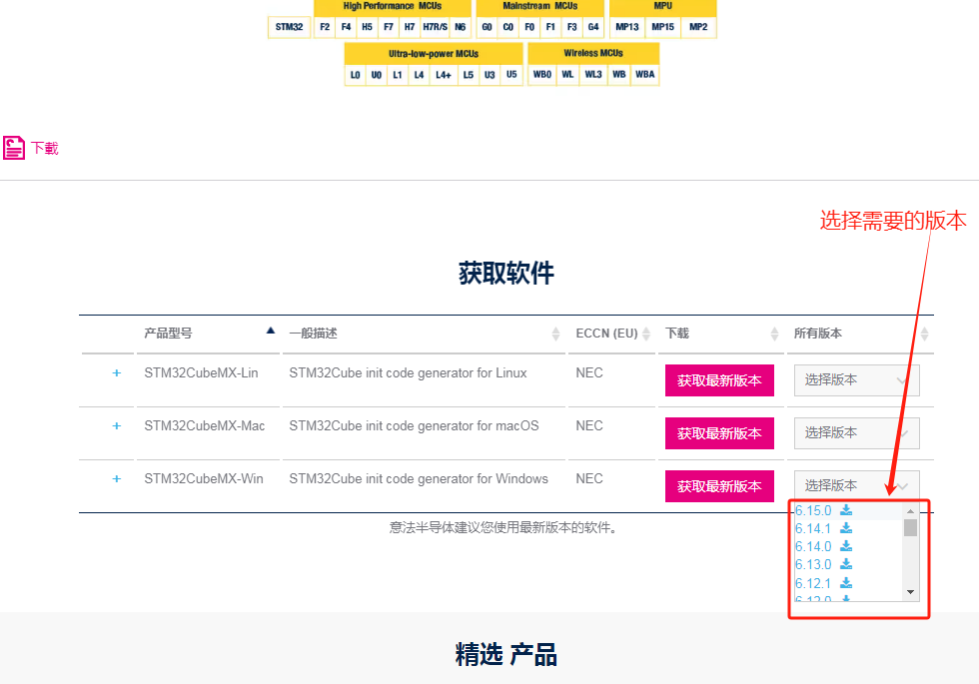
Task: Click the WL3 box in the chart
Action: (x=593, y=74)
